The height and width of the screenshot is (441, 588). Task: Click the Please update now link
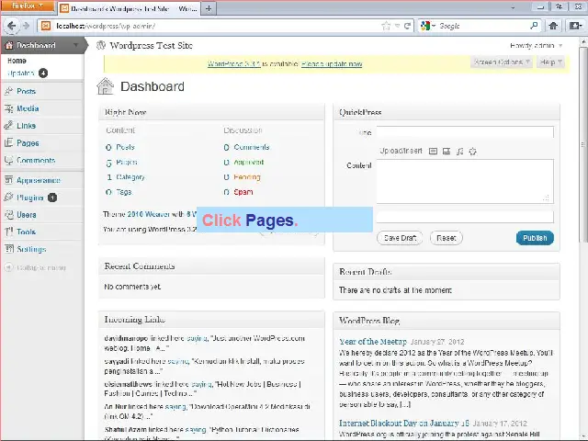pyautogui.click(x=332, y=64)
